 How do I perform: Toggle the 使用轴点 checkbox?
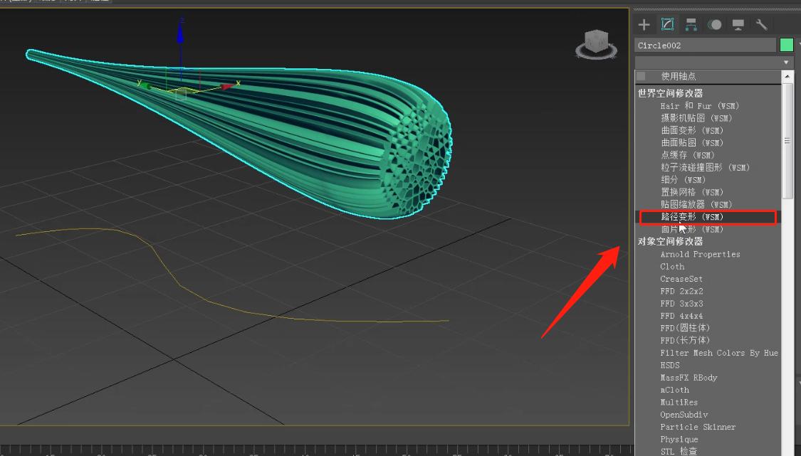coord(642,76)
